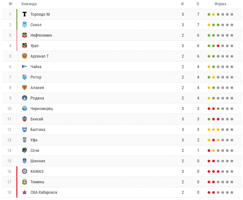243x200 pixels.
Task: Select the Шинник team name
Action: click(38, 161)
